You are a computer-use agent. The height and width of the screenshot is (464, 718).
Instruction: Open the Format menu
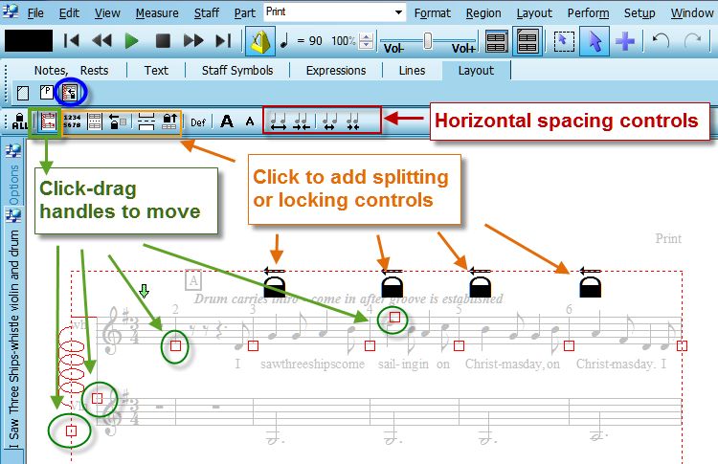tap(433, 13)
